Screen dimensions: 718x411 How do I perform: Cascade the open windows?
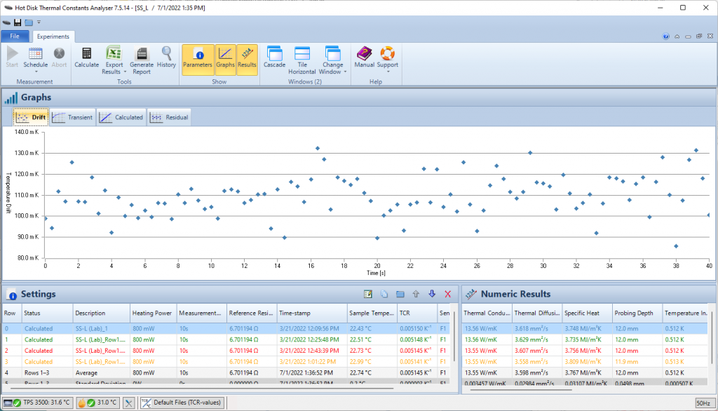[x=274, y=58]
